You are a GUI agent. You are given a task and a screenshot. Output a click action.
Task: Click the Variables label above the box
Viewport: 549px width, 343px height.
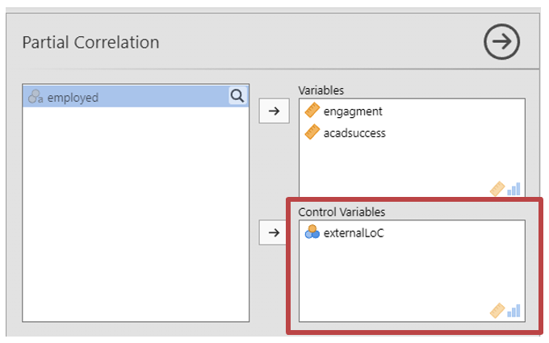tap(321, 90)
